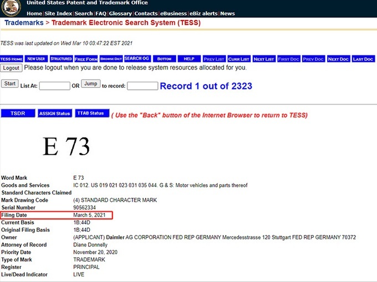Select Current Basis value 1B;44D

pyautogui.click(x=81, y=222)
